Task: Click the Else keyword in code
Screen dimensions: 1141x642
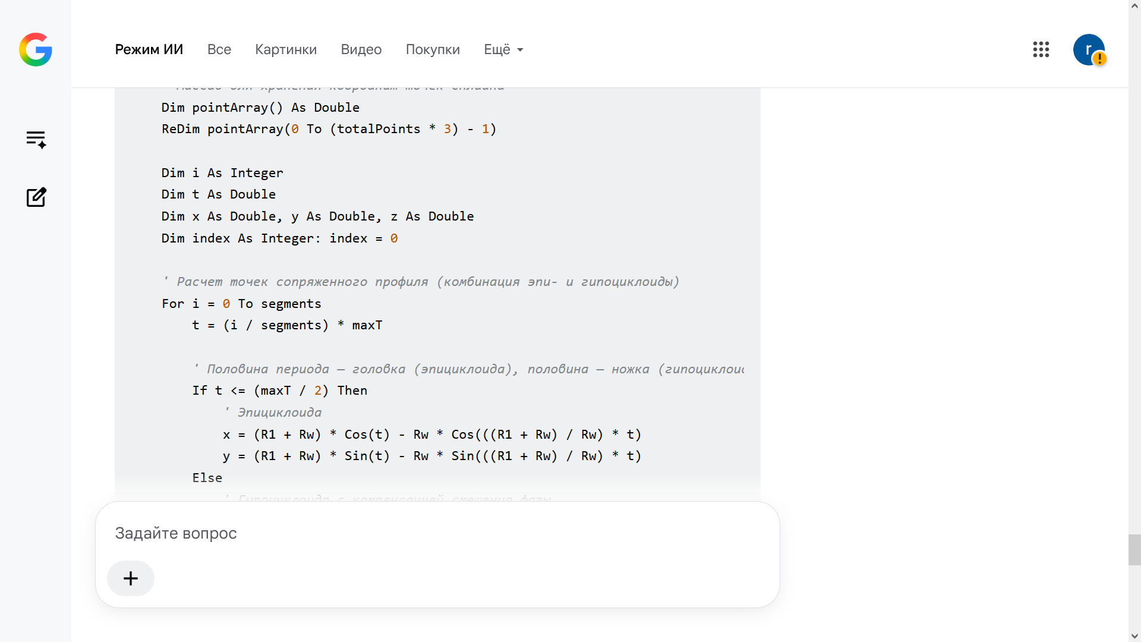Action: 207,478
